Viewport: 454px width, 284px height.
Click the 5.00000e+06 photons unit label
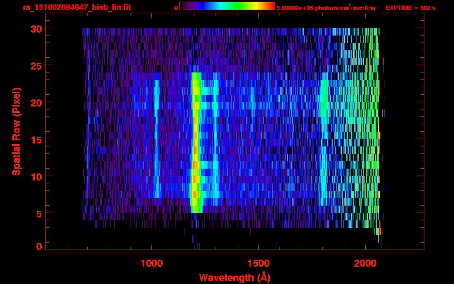(326, 7)
